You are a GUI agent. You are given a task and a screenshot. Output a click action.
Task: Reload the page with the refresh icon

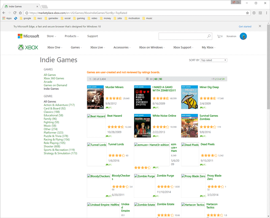tap(15, 13)
